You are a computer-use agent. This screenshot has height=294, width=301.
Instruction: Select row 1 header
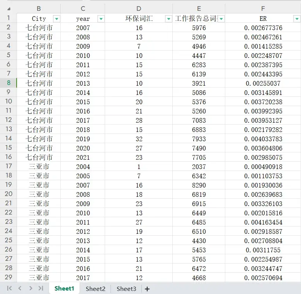tap(9, 18)
